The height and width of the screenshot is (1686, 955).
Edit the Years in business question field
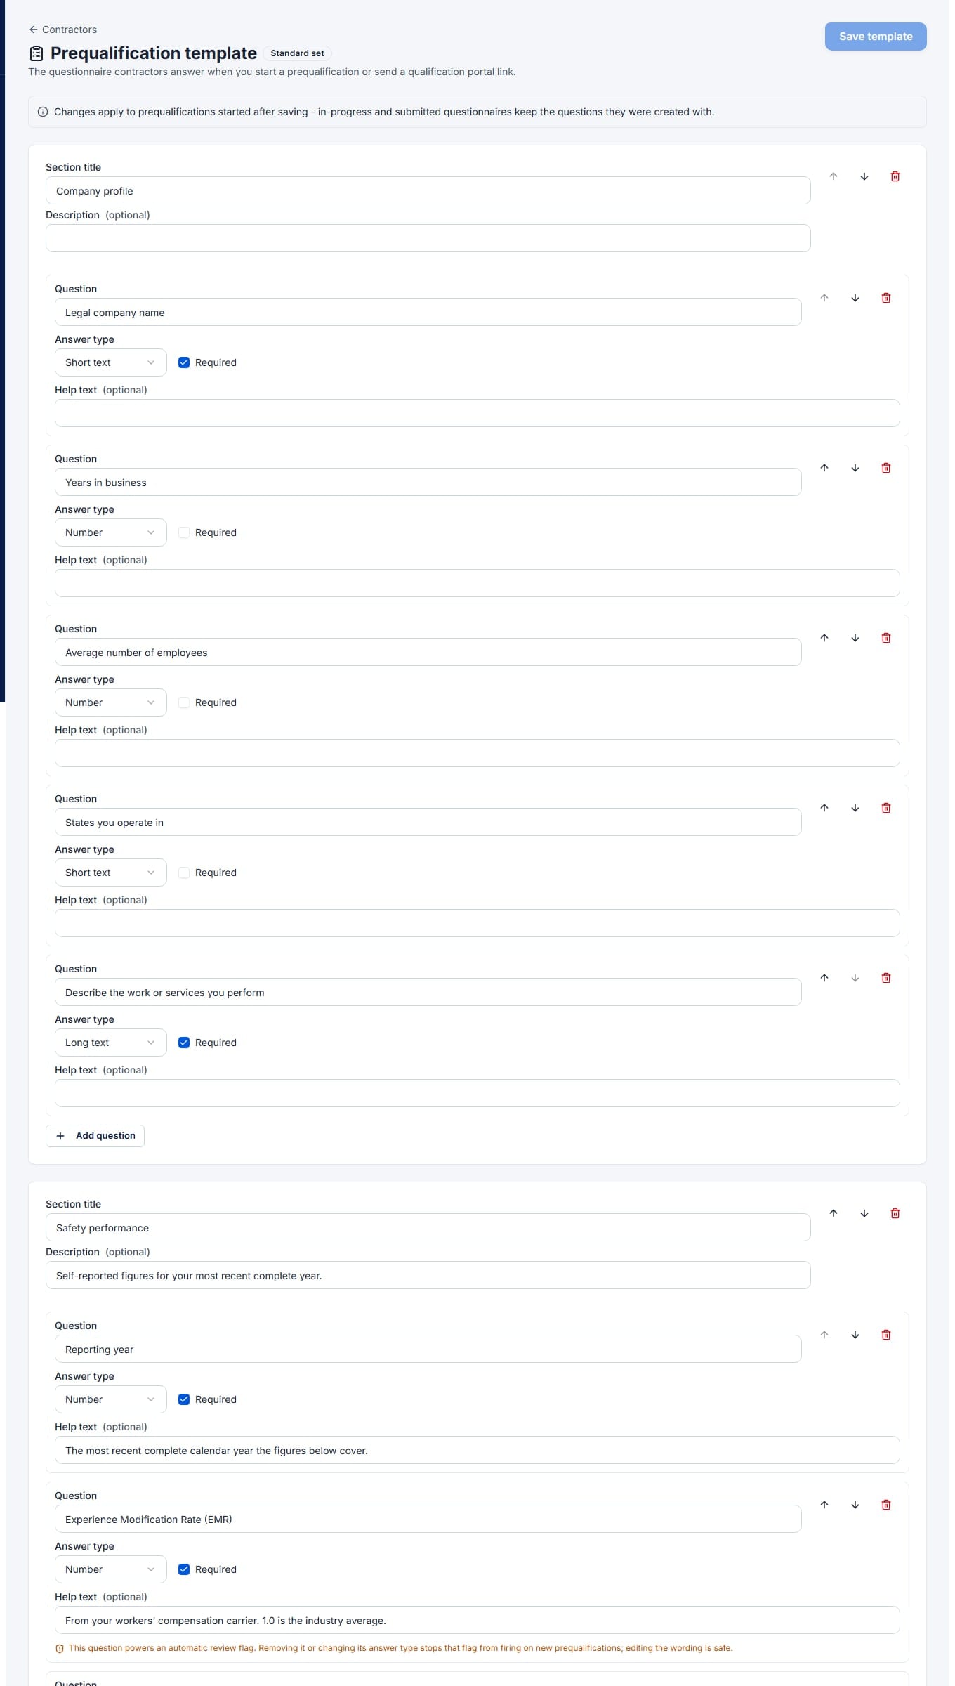click(428, 483)
